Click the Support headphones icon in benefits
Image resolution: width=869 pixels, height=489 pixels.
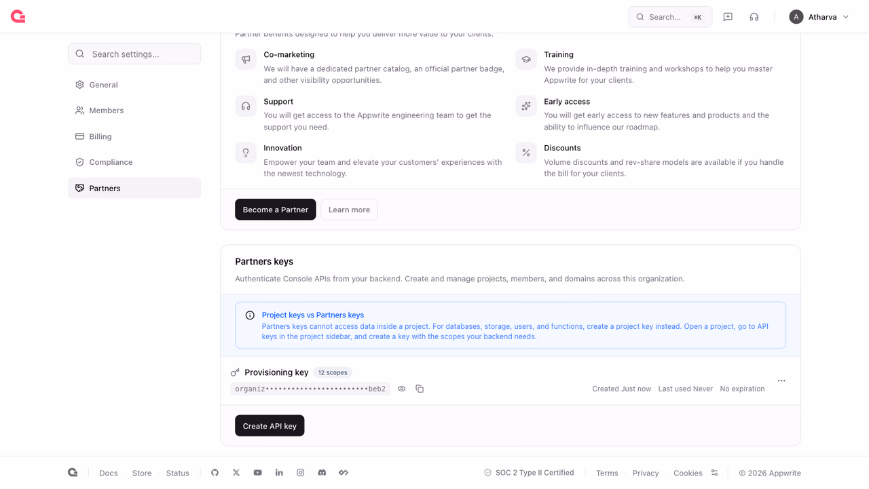[246, 106]
